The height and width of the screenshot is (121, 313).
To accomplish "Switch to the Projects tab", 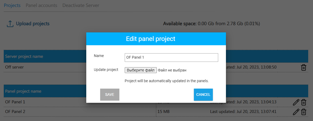I will click(12, 5).
